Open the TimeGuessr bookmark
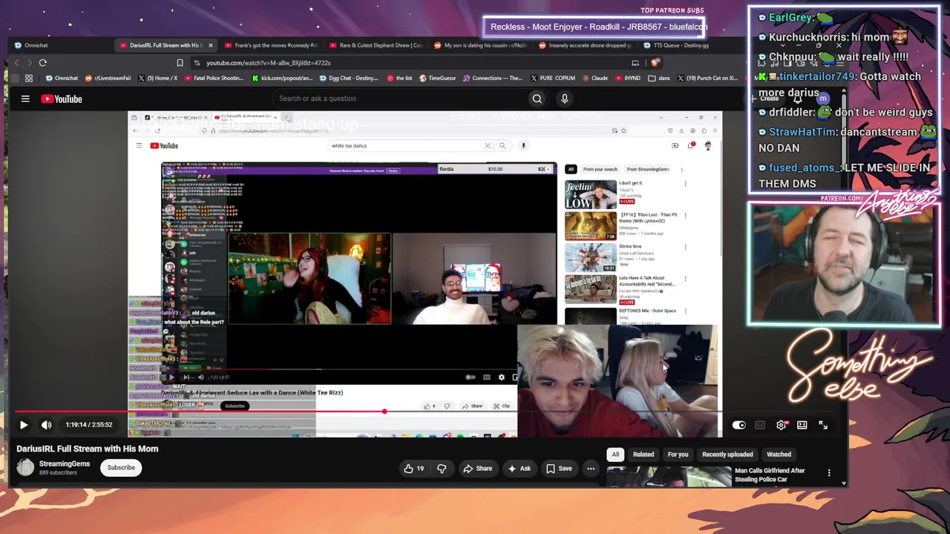Image resolution: width=950 pixels, height=534 pixels. coord(438,78)
